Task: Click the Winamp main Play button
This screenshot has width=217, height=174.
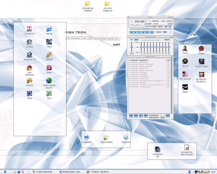Action: (135, 32)
